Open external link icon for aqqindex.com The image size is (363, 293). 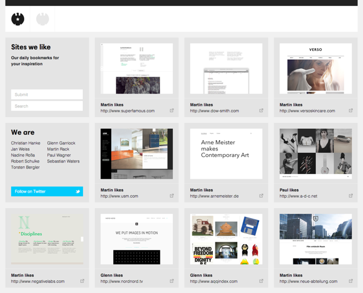coord(261,281)
